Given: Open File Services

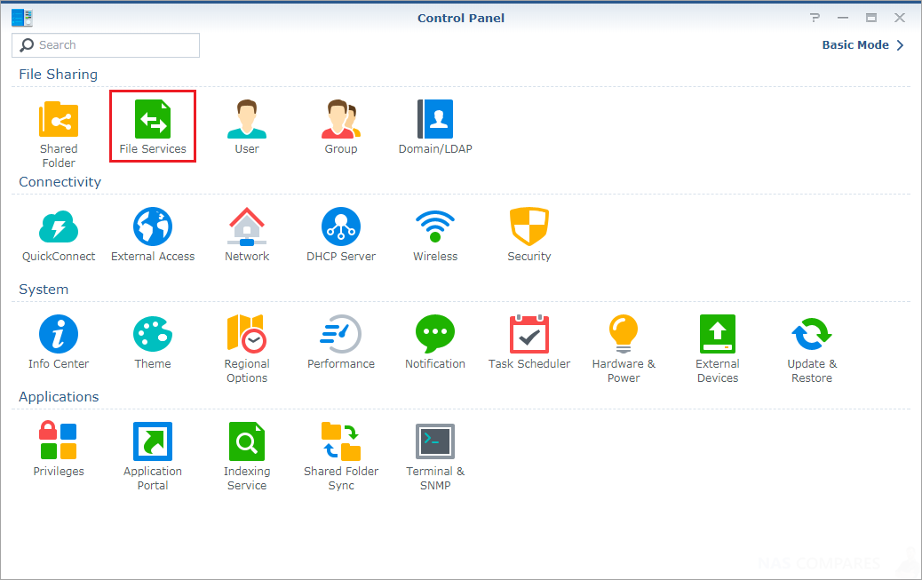Looking at the screenshot, I should 152,126.
